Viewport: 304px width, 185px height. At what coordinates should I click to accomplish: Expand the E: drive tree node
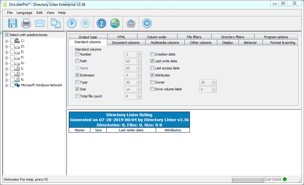pos(6,52)
